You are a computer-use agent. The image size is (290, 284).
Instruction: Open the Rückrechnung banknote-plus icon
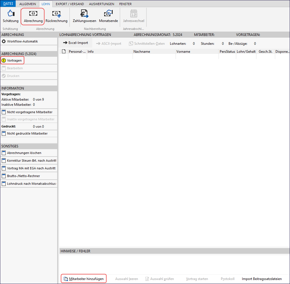pos(56,14)
